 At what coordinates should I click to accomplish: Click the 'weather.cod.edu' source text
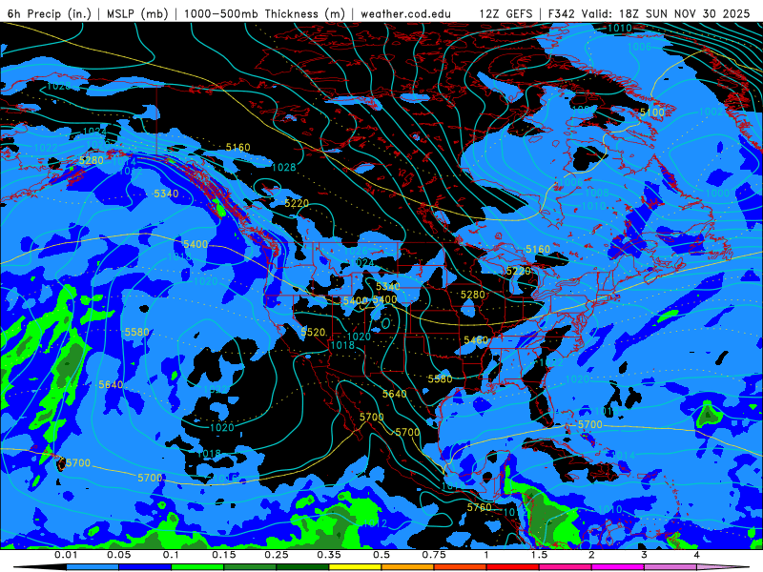pos(405,13)
